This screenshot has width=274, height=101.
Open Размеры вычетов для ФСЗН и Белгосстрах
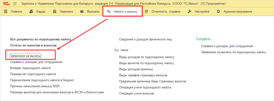point(57,92)
